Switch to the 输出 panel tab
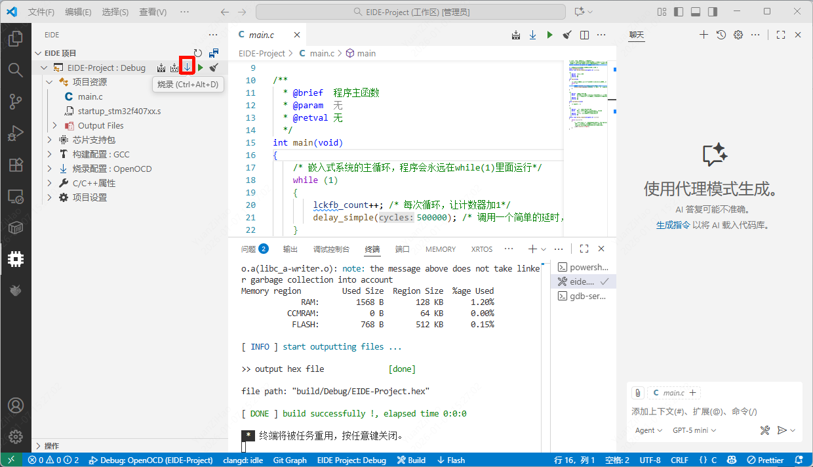This screenshot has height=467, width=813. pos(290,249)
